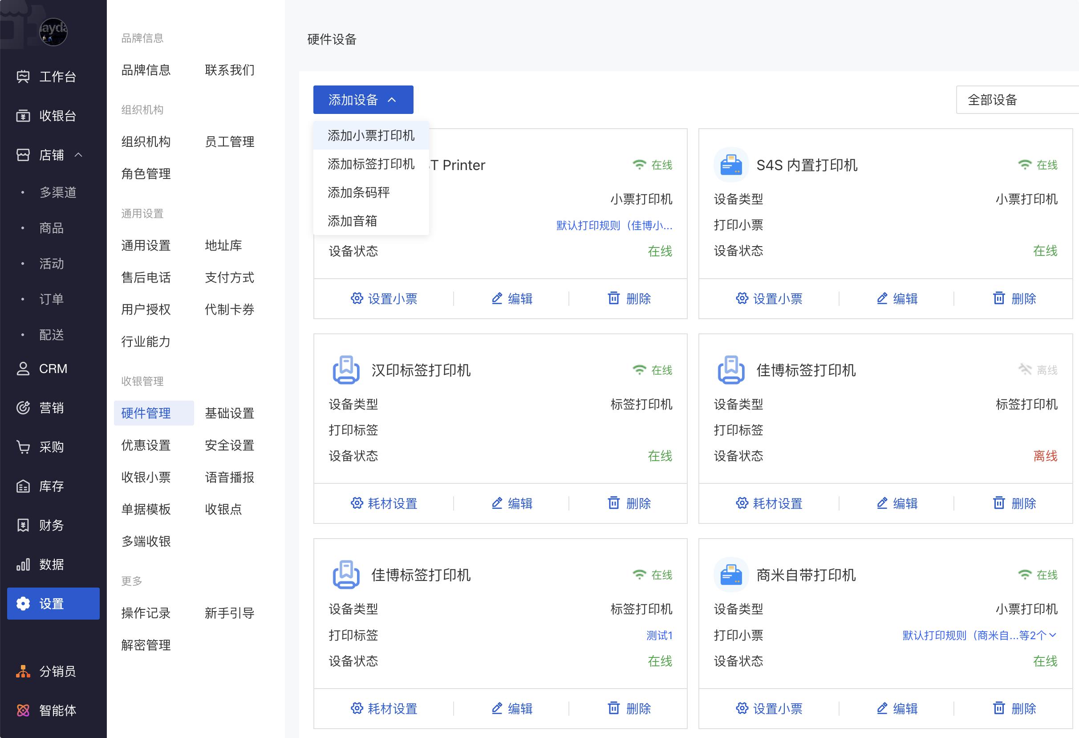Collapse the 添加设备 dropdown button
Image resolution: width=1079 pixels, height=738 pixels.
(363, 100)
